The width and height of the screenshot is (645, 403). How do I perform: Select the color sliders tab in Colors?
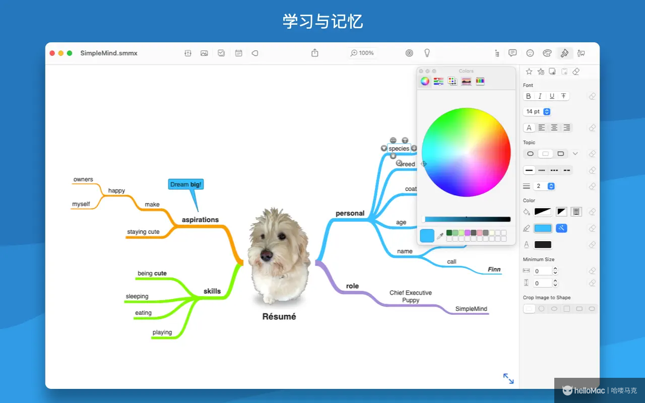coord(439,81)
